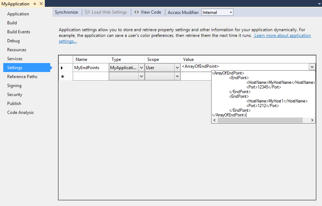322x206 pixels.
Task: Open the Build page
Action: [12, 23]
